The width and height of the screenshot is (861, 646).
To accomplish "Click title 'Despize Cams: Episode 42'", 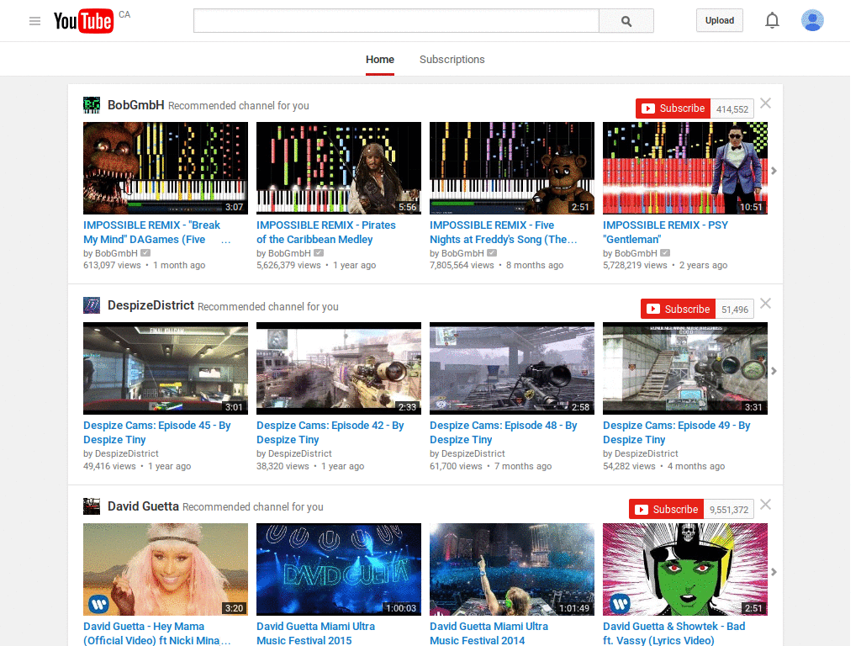I will click(330, 432).
